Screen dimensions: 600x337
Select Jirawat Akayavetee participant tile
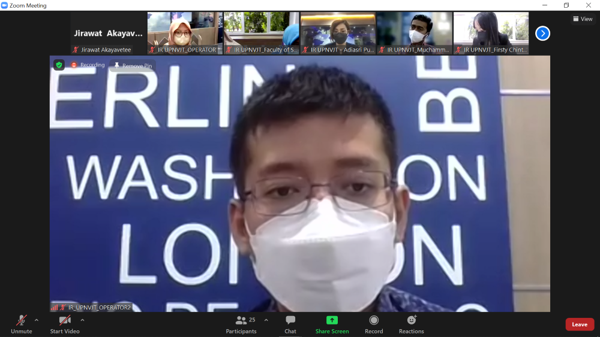[108, 34]
